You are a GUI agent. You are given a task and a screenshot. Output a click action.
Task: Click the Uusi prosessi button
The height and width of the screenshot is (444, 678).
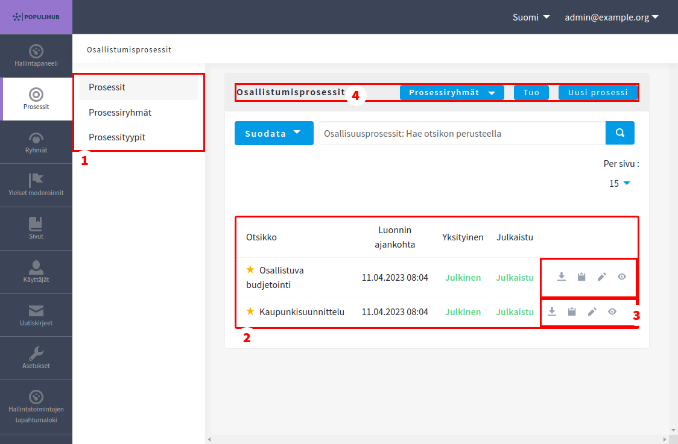598,93
